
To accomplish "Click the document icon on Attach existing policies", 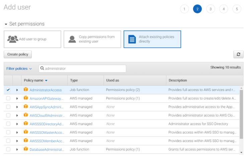I will pyautogui.click(x=132, y=39).
